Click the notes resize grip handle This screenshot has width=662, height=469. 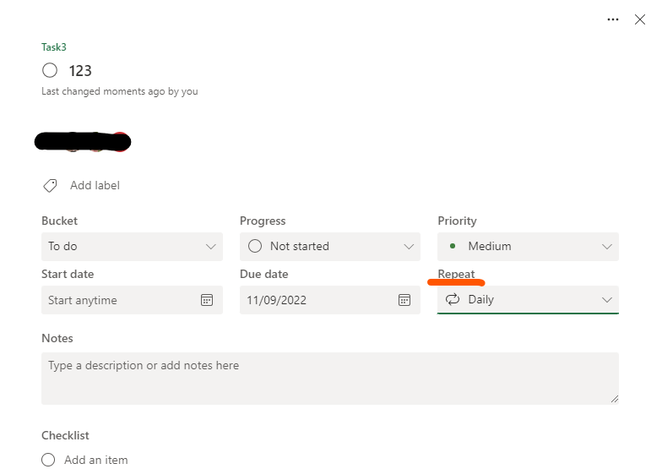[x=615, y=399]
